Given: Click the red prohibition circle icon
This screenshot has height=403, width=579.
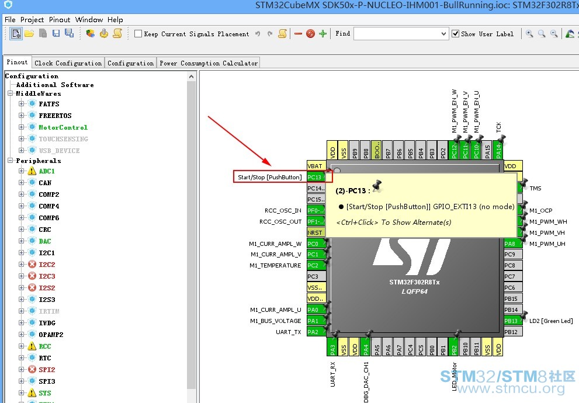Looking at the screenshot, I should [x=311, y=34].
